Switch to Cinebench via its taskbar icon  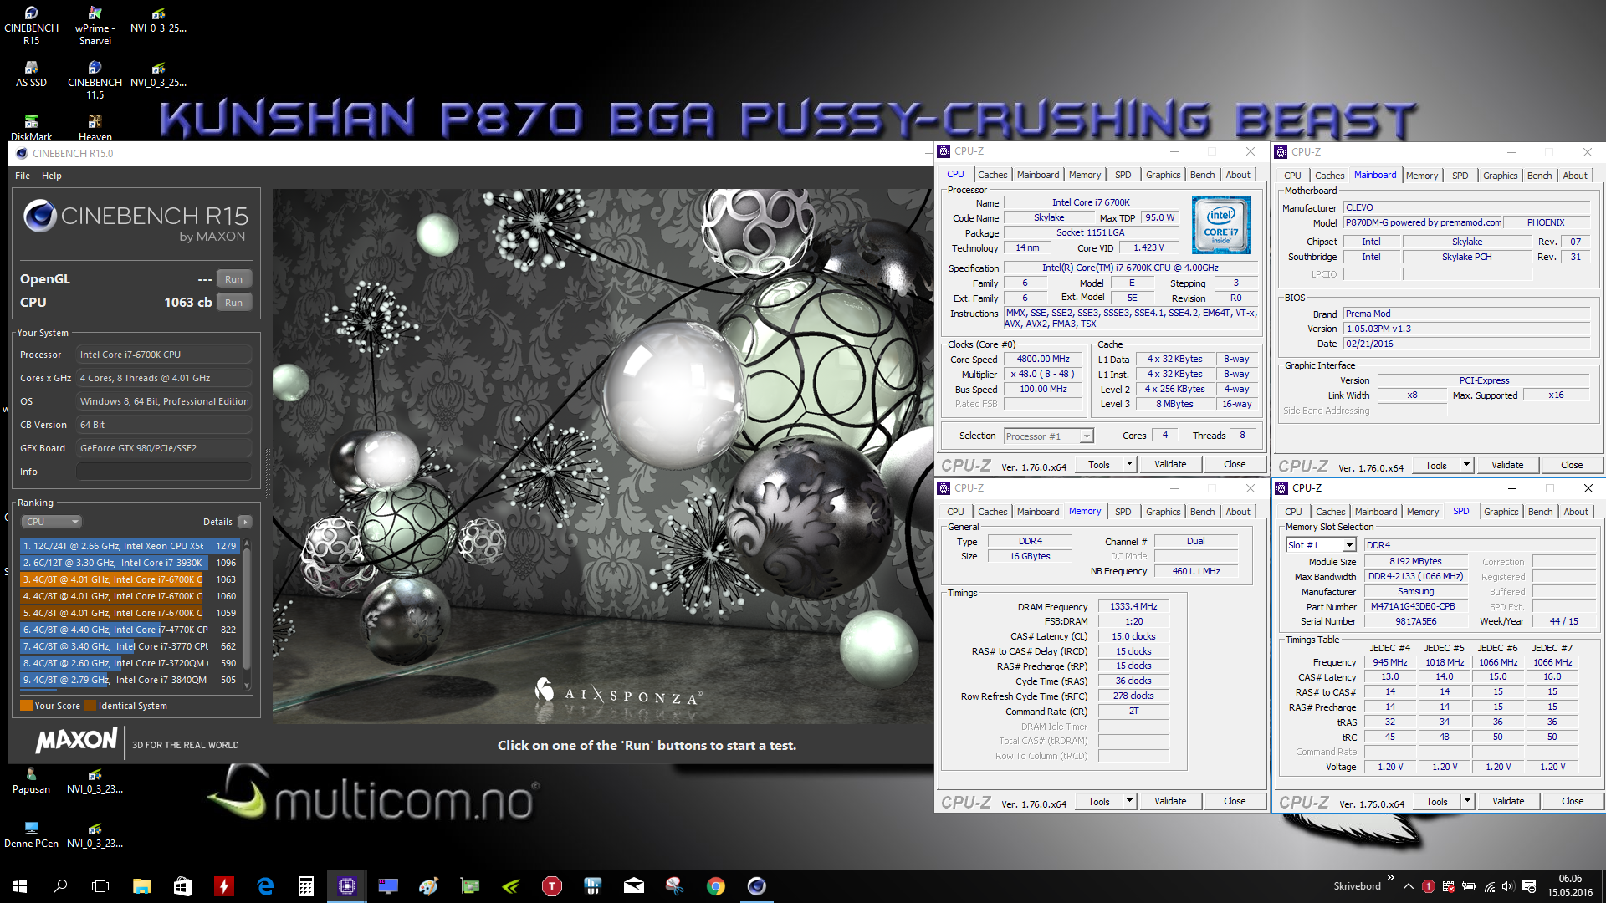756,886
